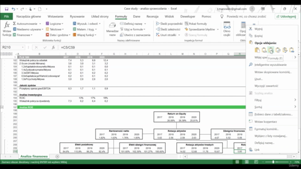Open Formatuj komórki...
Image resolution: width=301 pixels, height=169 pixels.
267,129
